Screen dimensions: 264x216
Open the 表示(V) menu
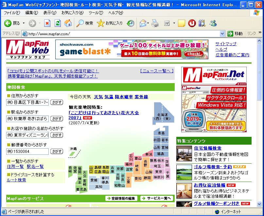pos(50,13)
